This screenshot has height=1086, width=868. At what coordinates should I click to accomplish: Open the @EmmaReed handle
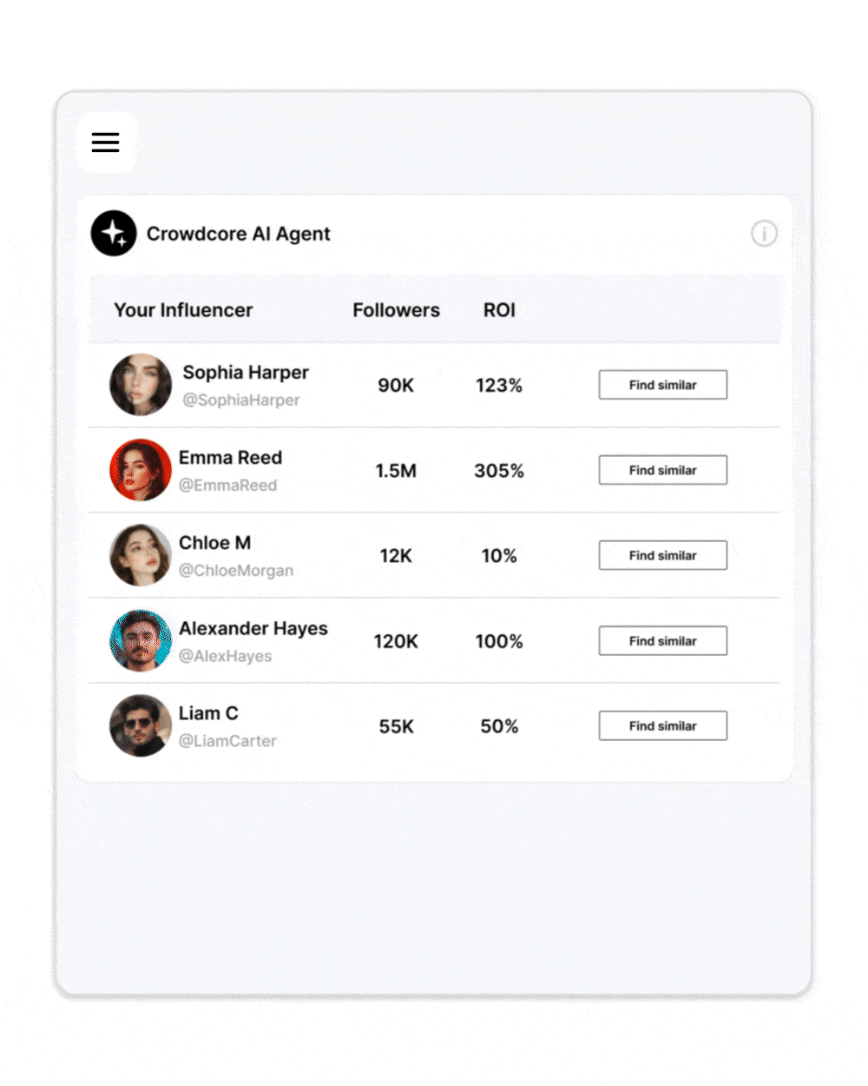[228, 486]
